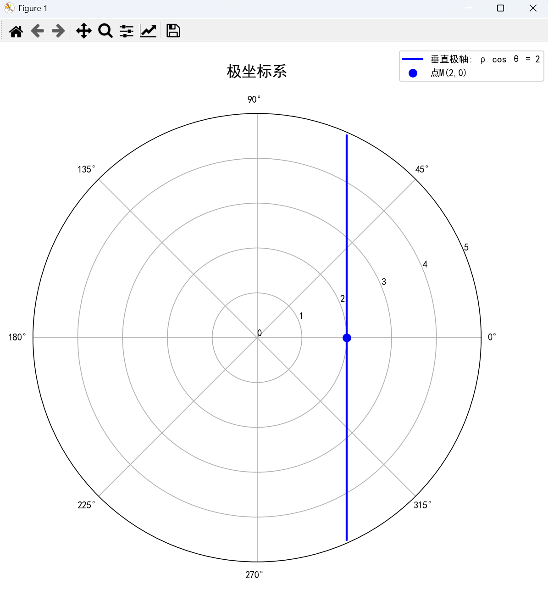Click the 90° angle label
Viewport: 548px width, 590px height.
coord(254,100)
